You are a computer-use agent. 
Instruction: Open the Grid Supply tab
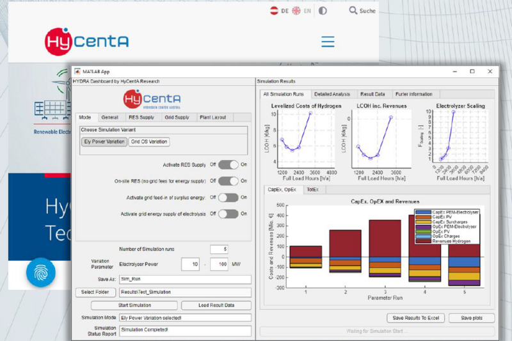coord(177,117)
